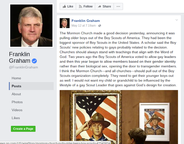Image resolution: width=184 pixels, height=144 pixels.
Task: Open the Videos section
Action: [17, 110]
